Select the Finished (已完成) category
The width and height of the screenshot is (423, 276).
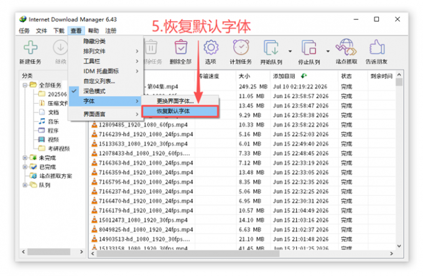click(47, 167)
